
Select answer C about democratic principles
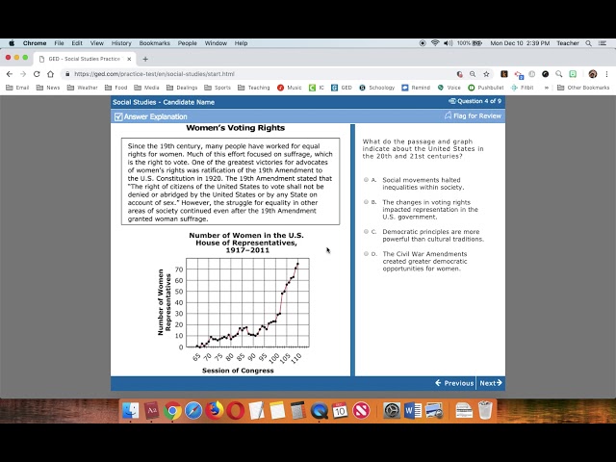tap(366, 232)
